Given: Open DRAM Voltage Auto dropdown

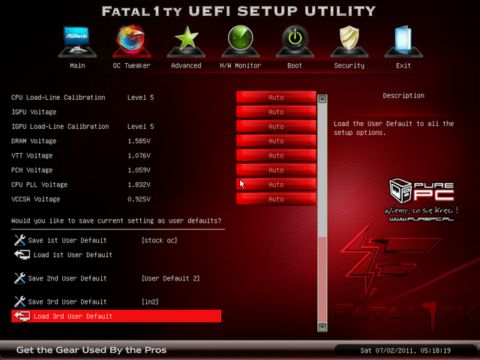Looking at the screenshot, I should coord(276,141).
